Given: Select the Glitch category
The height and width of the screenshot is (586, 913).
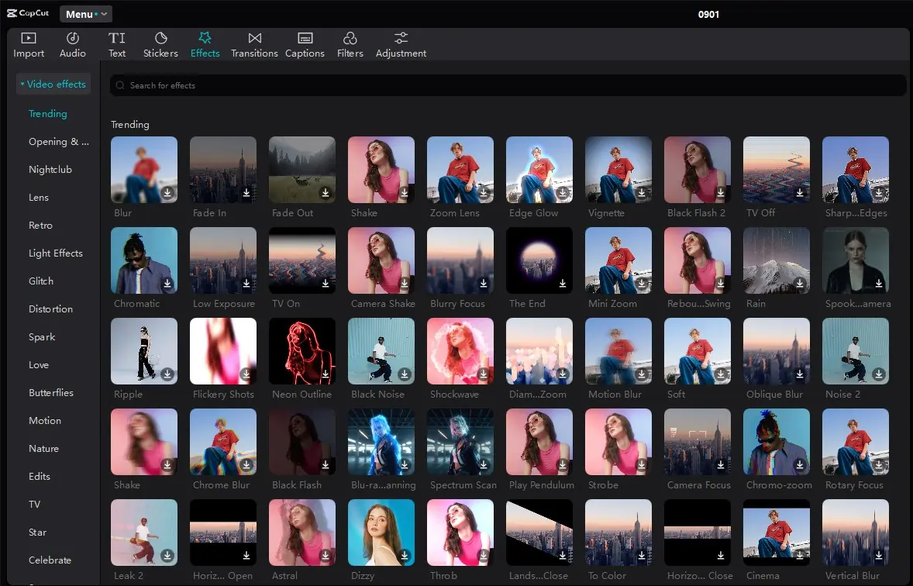Looking at the screenshot, I should point(41,281).
